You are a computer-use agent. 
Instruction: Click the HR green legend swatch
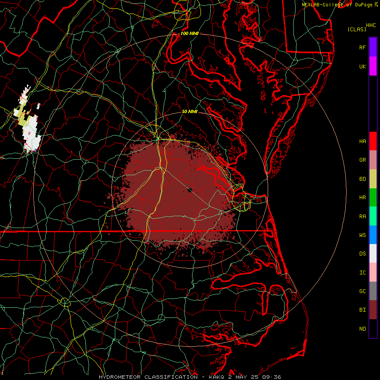[373, 197]
